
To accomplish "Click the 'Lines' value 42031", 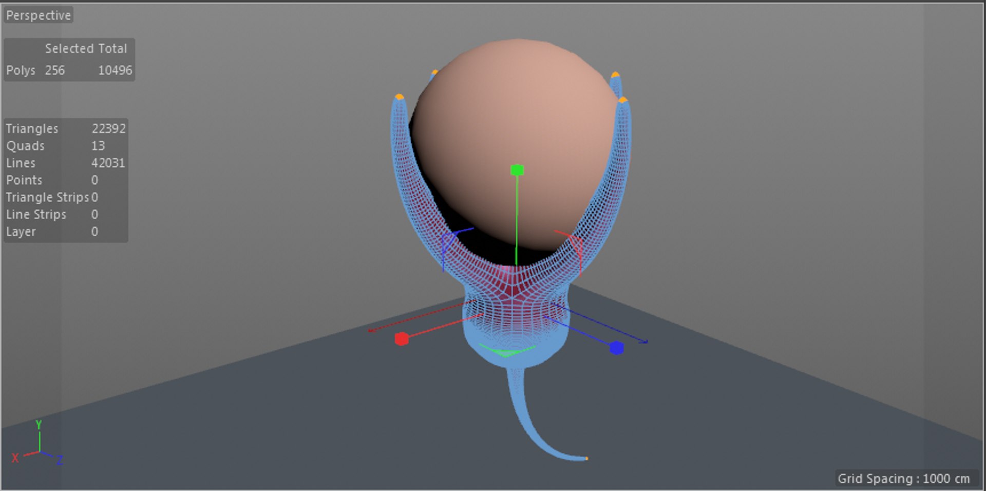I will (x=108, y=163).
